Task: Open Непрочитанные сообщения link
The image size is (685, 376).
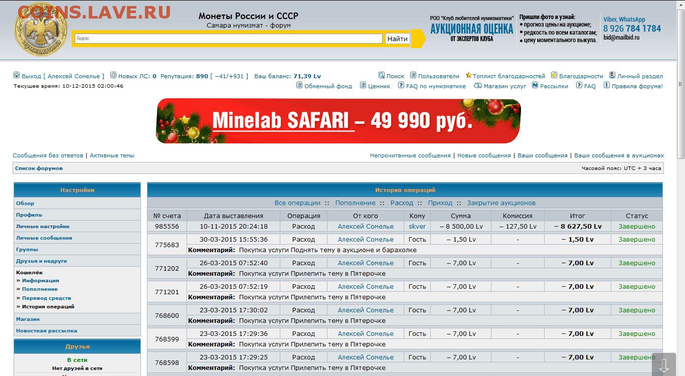Action: pos(410,155)
